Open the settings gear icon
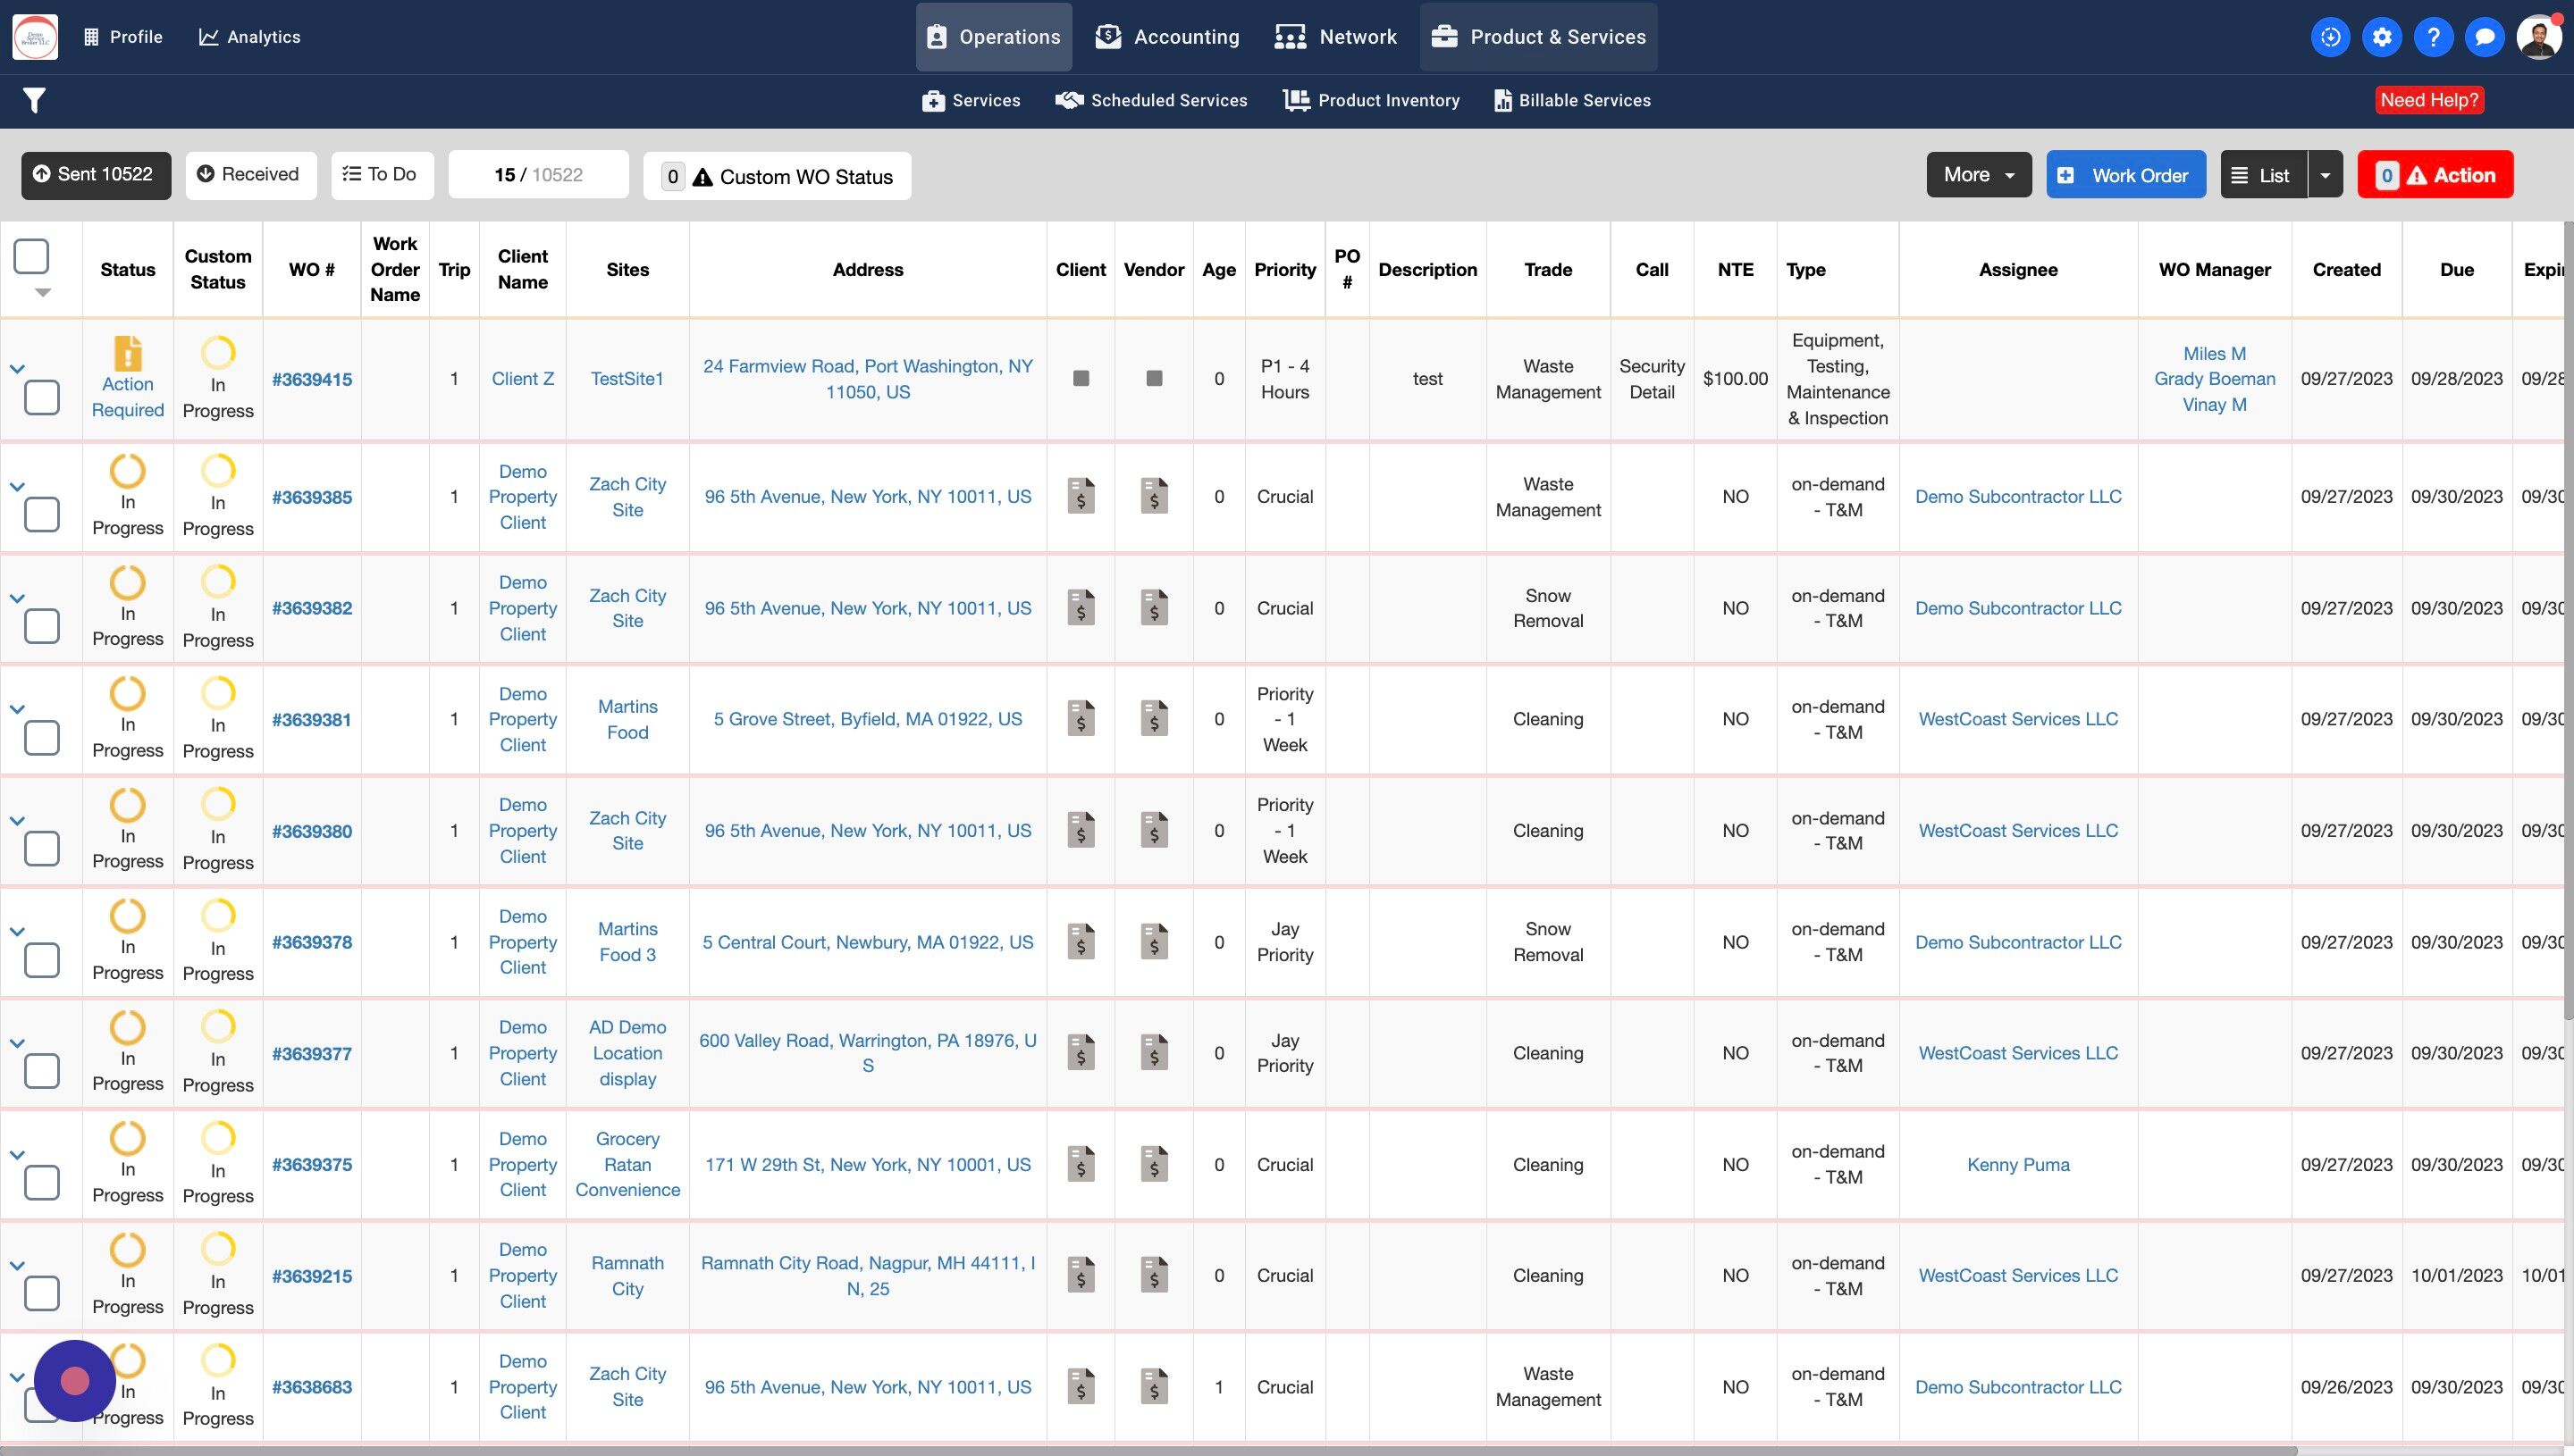This screenshot has width=2574, height=1456. pyautogui.click(x=2382, y=37)
